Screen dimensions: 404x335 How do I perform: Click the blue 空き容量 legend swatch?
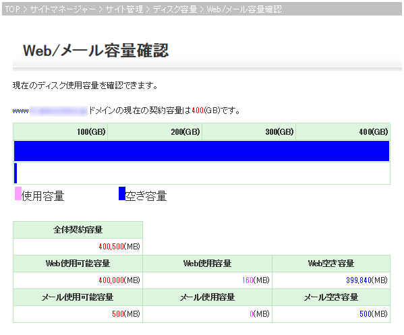pyautogui.click(x=122, y=193)
